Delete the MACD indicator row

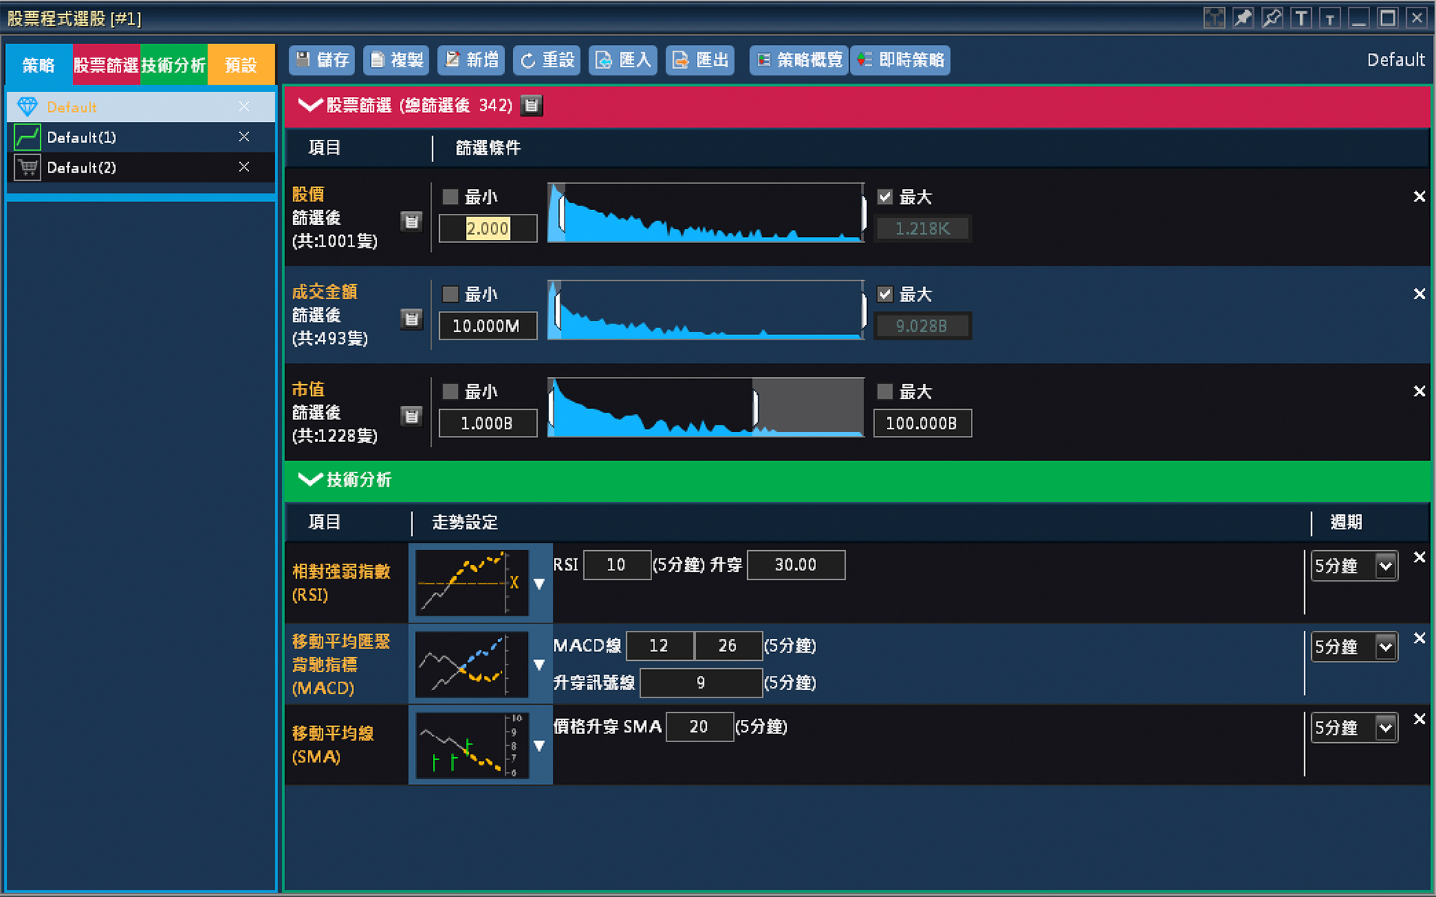pos(1419,638)
